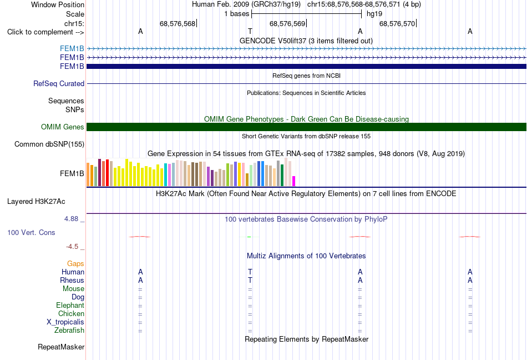Click the T base in Human row

250,272
